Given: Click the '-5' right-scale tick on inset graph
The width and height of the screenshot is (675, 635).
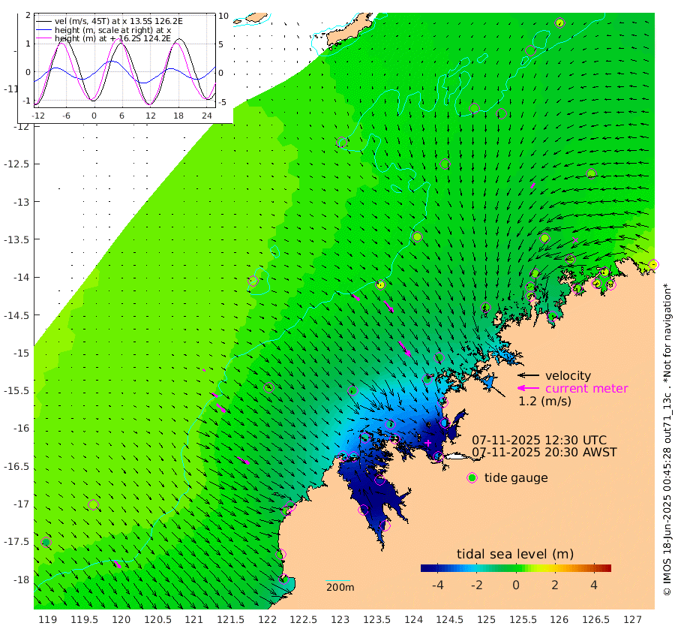Looking at the screenshot, I should [222, 103].
